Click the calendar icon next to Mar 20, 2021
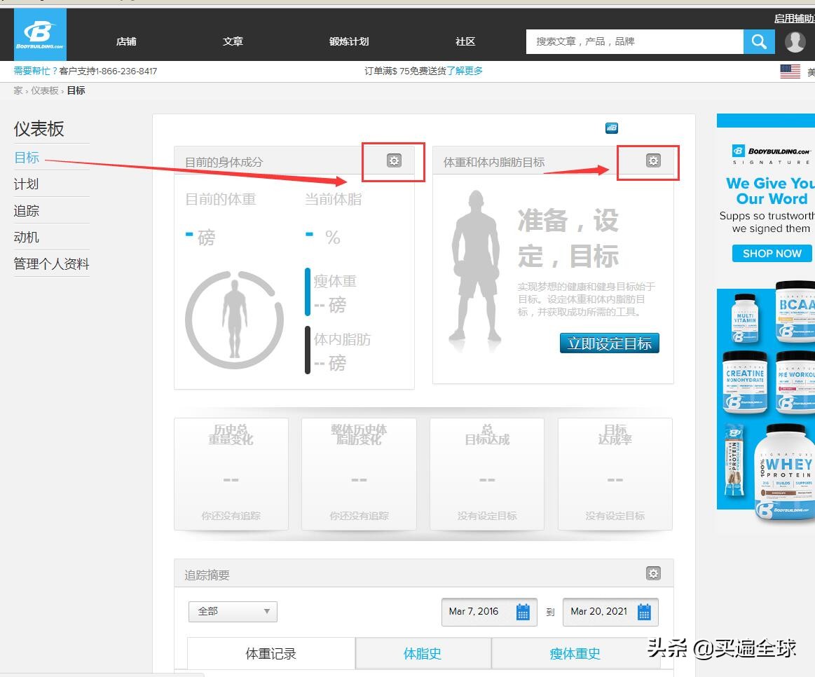The height and width of the screenshot is (677, 815). [x=644, y=611]
